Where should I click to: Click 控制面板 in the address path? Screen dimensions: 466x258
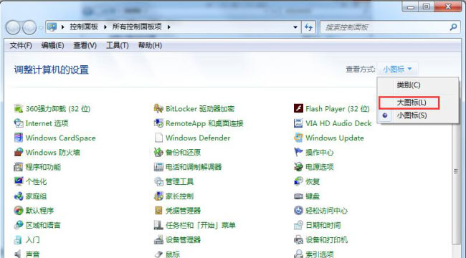84,27
